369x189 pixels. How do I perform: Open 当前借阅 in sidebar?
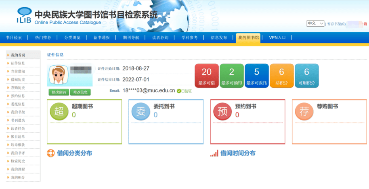click(x=18, y=71)
